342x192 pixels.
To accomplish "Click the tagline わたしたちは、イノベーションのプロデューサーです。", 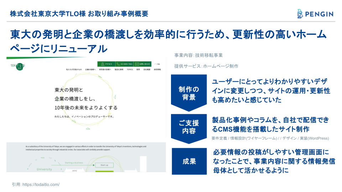I will point(84,117).
